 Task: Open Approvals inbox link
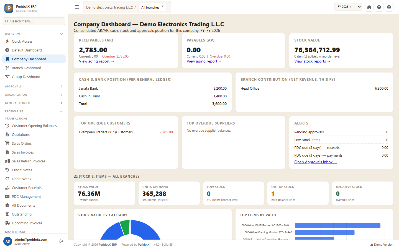point(316,162)
